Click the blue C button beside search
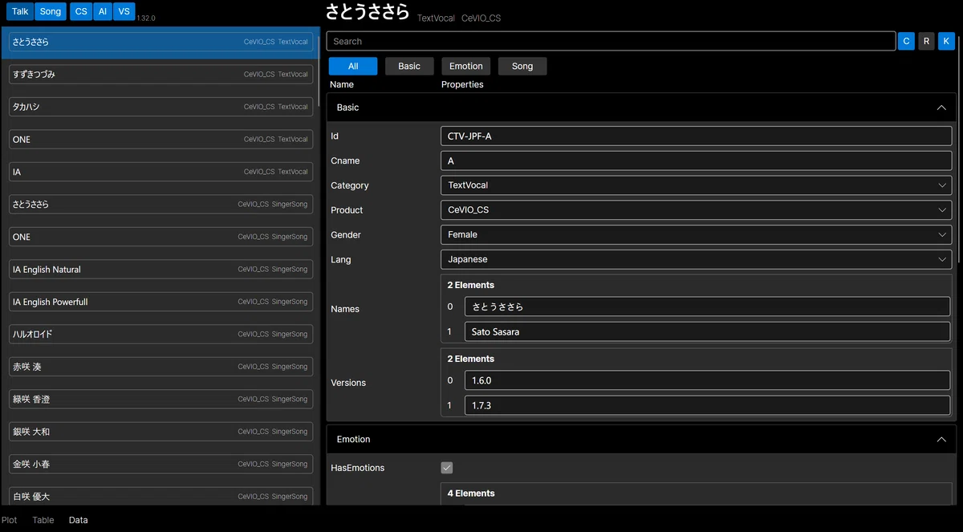The width and height of the screenshot is (963, 532). click(906, 41)
